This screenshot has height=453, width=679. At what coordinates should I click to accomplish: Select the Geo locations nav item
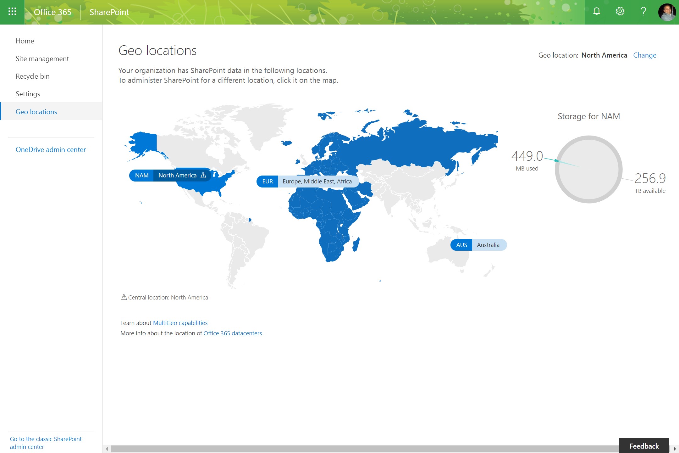click(x=36, y=112)
